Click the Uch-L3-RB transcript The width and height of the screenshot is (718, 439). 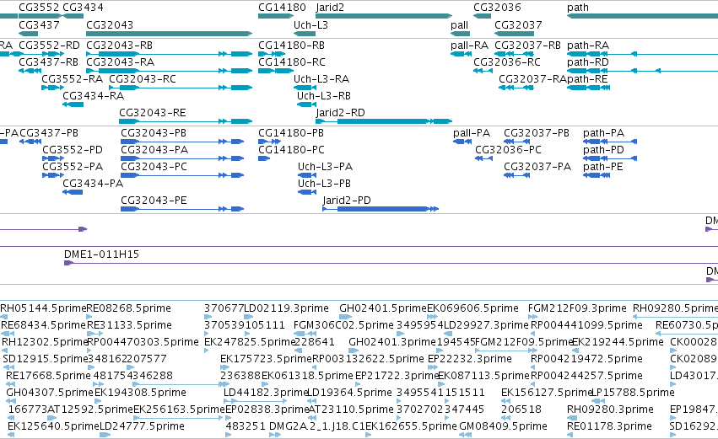[324, 96]
